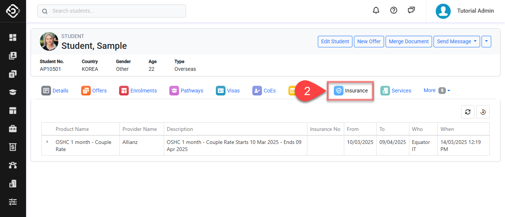Image resolution: width=505 pixels, height=217 pixels.
Task: Click the reset grid layout icon
Action: pos(483,112)
